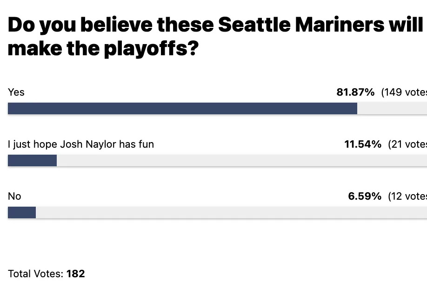Click the filled portion of the Yes bar

[x=182, y=108]
